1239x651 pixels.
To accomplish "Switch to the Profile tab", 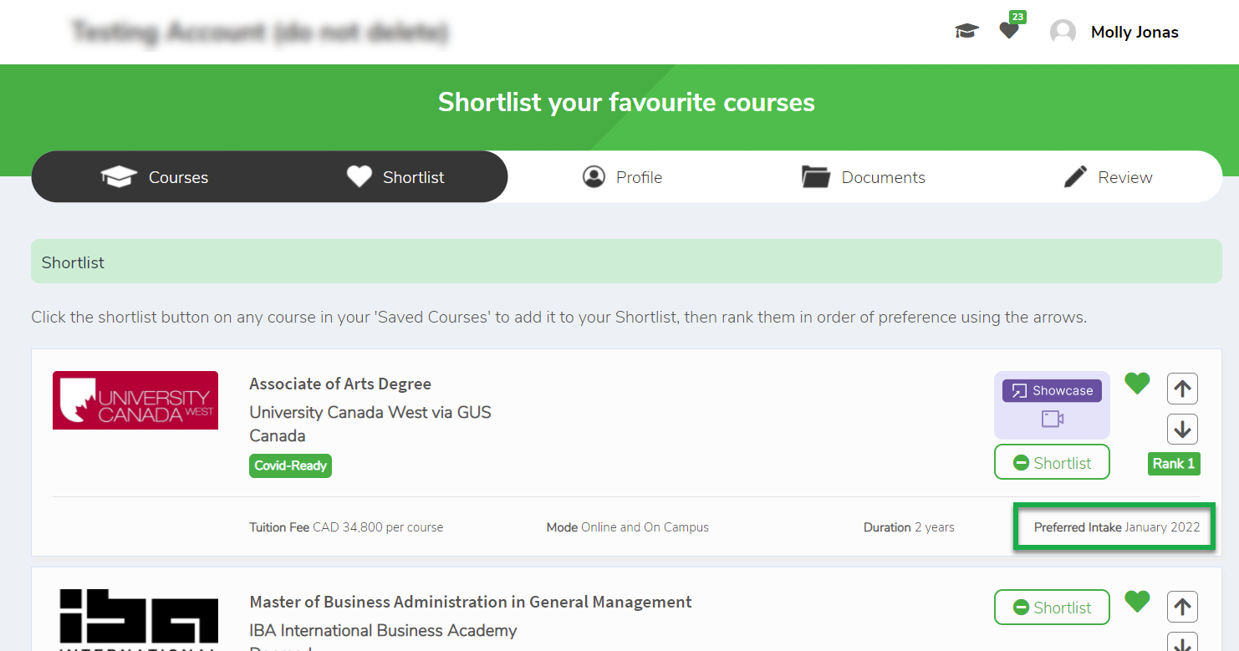I will (x=622, y=176).
